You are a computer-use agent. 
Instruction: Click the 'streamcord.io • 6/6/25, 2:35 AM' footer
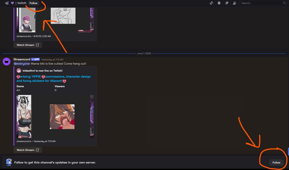point(34,36)
